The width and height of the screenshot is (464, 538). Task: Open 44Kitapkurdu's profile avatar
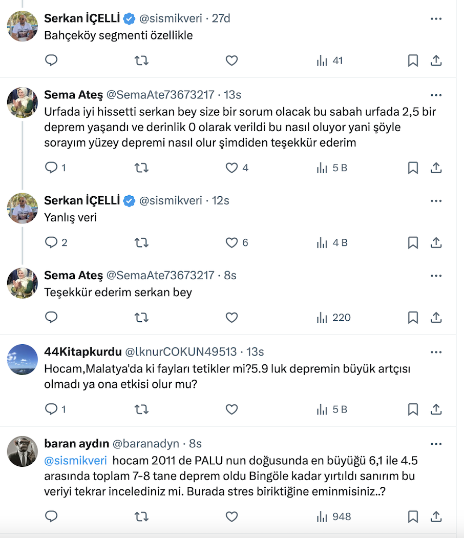point(23,359)
